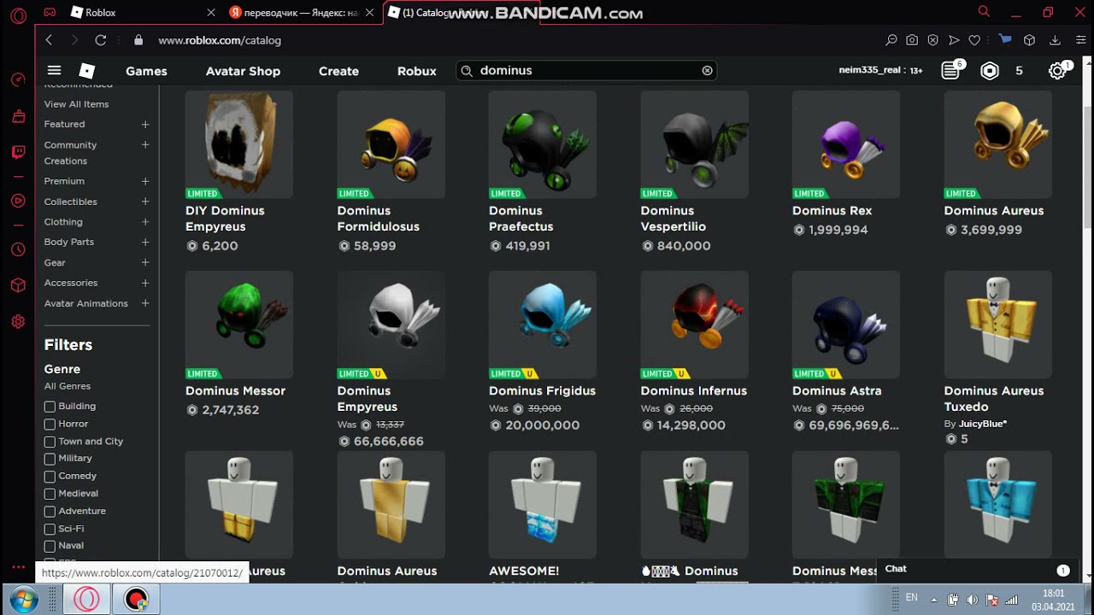Open Robux page in navigation
1094x615 pixels.
click(417, 71)
